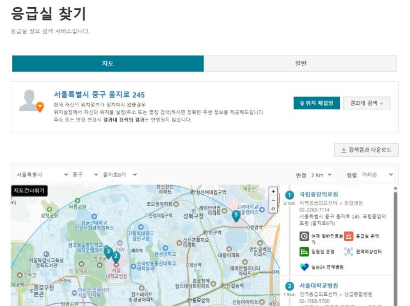Select map marker number 5
Screen dimensions: 410x306
(236, 216)
